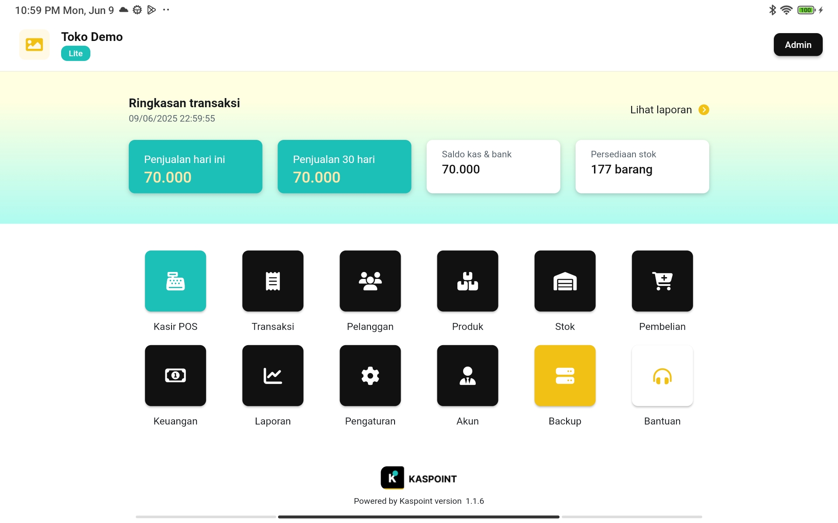The image size is (838, 523).
Task: Open the Laporan reports module
Action: (272, 375)
